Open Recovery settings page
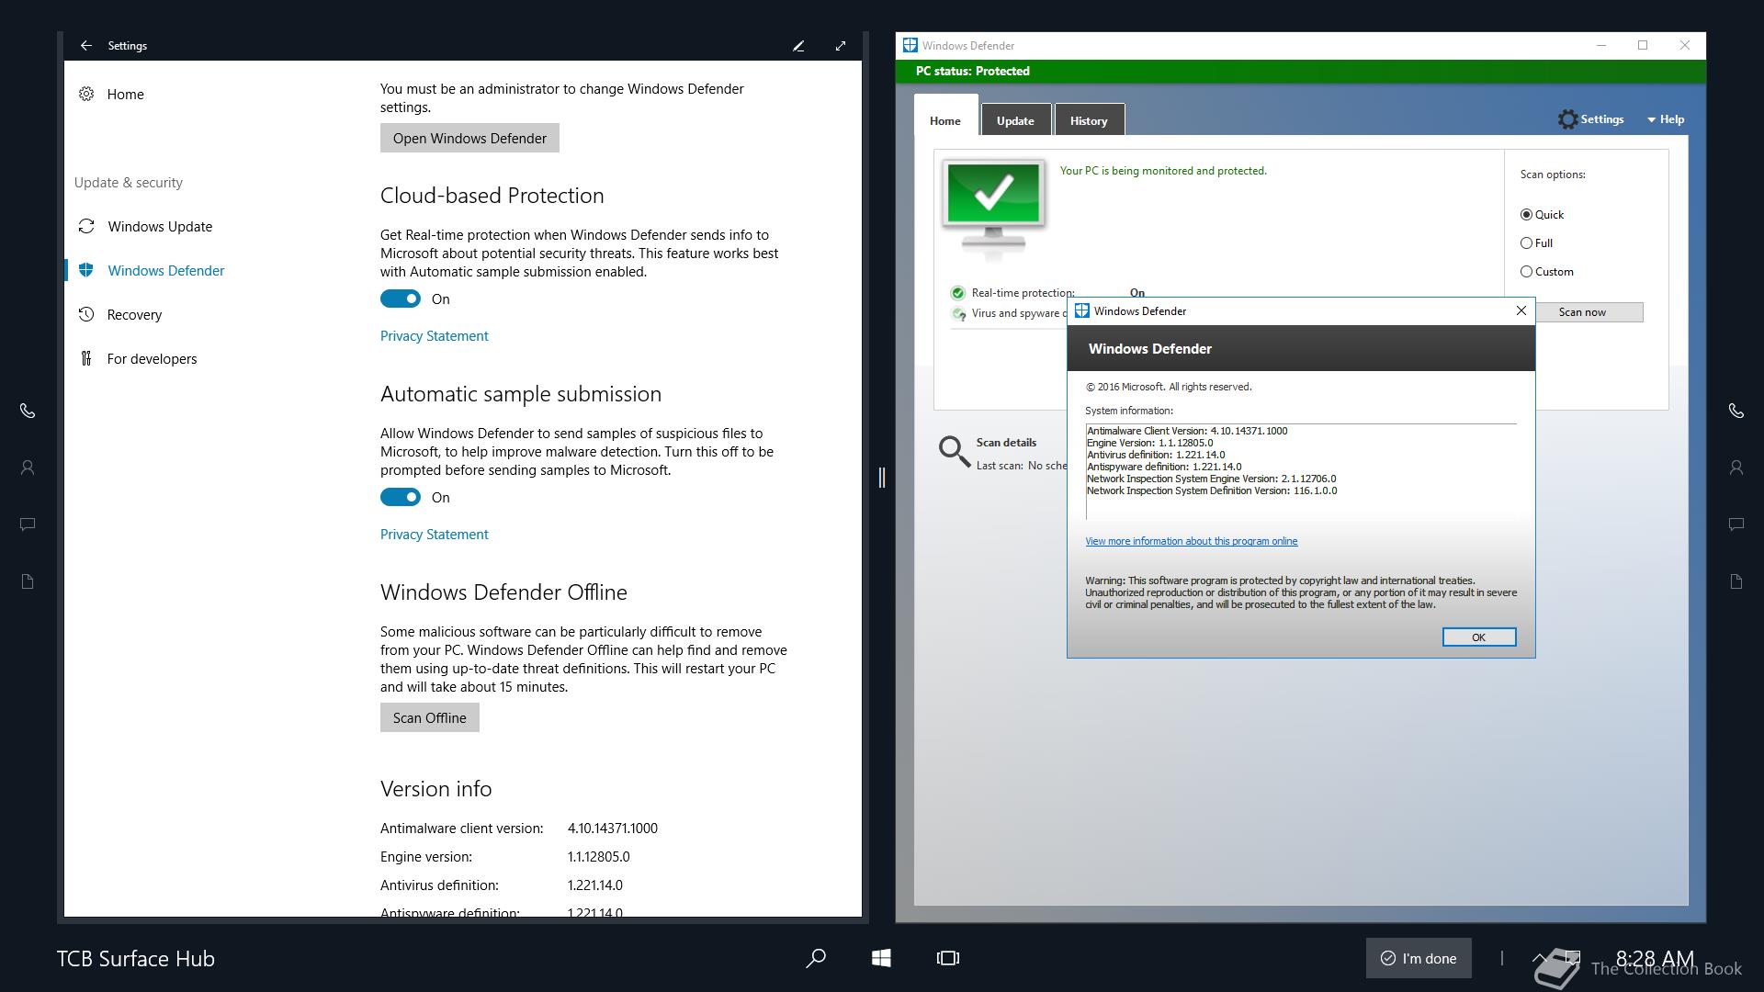Image resolution: width=1764 pixels, height=992 pixels. point(134,315)
